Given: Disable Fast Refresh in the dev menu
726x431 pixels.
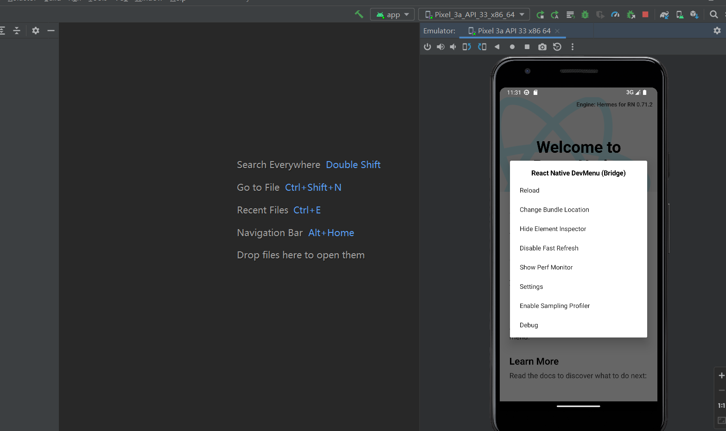Looking at the screenshot, I should pos(549,248).
